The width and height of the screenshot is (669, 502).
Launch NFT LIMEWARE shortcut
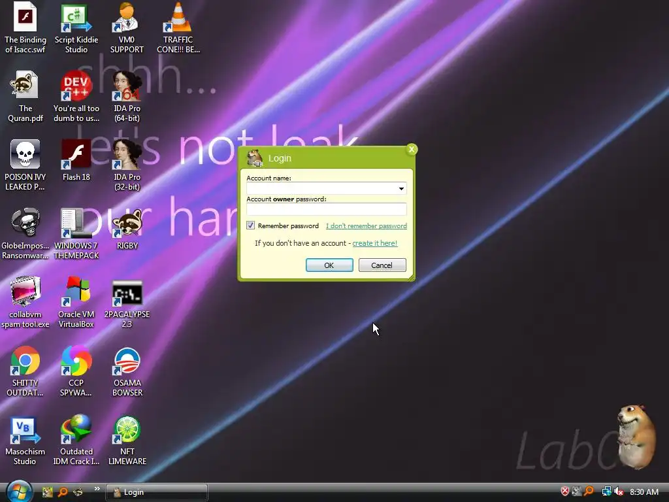(127, 440)
